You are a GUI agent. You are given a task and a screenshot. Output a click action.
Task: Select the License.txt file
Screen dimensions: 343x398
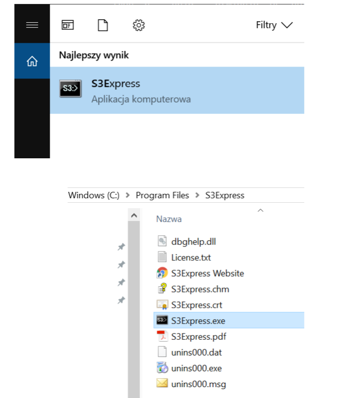click(191, 257)
